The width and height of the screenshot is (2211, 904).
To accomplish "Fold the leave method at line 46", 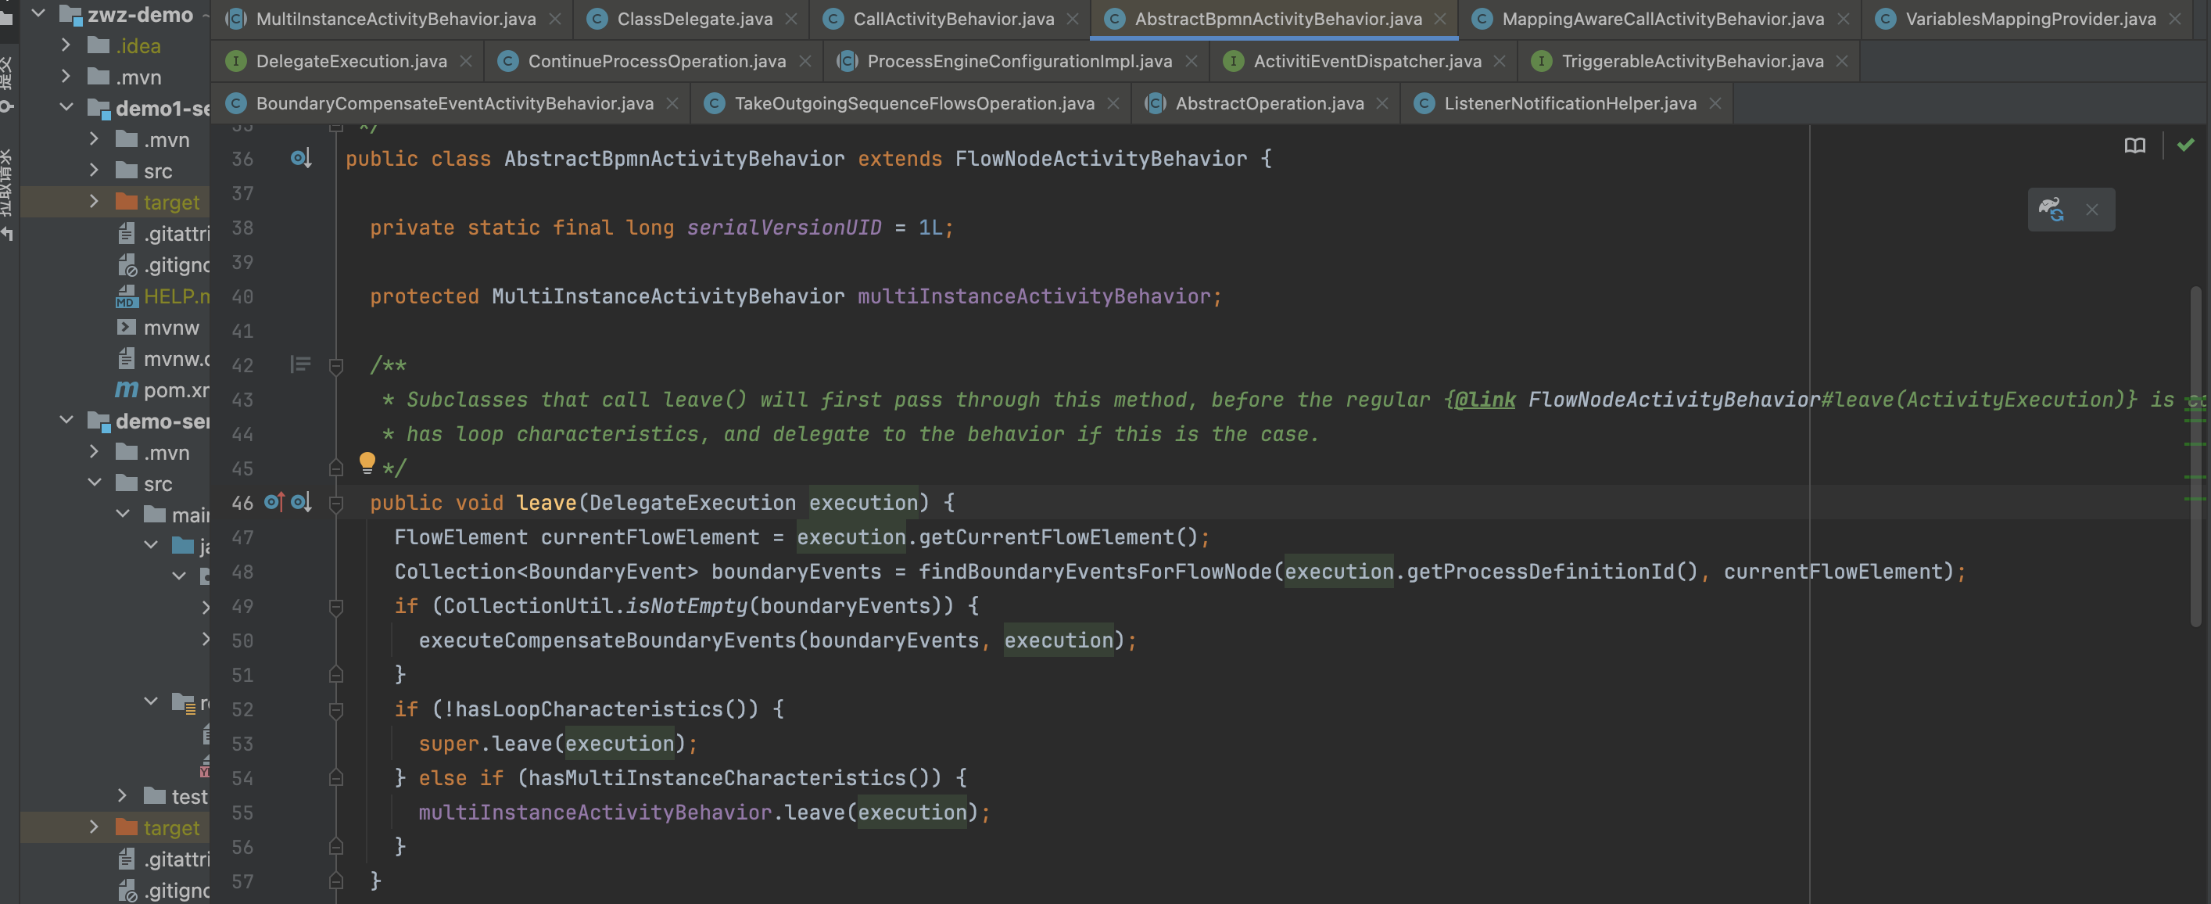I will tap(336, 504).
